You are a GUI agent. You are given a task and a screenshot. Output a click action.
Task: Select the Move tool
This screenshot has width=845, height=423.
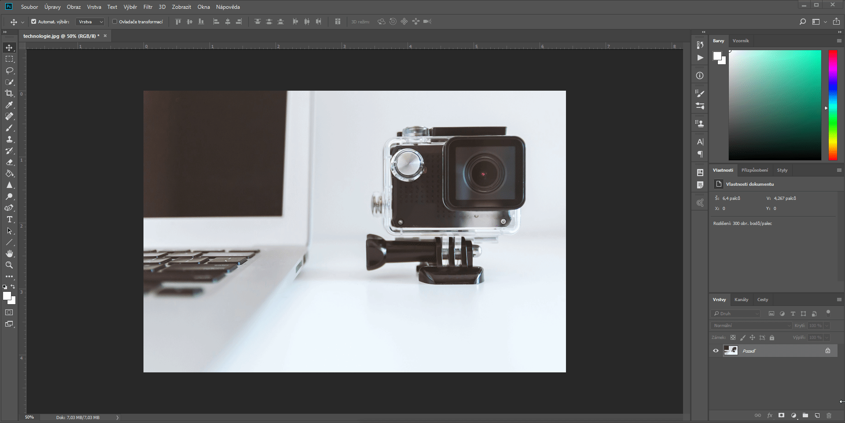(9, 48)
